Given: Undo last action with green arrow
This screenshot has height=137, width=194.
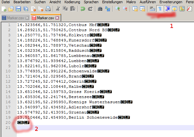Looking at the screenshot, I should (82, 9).
